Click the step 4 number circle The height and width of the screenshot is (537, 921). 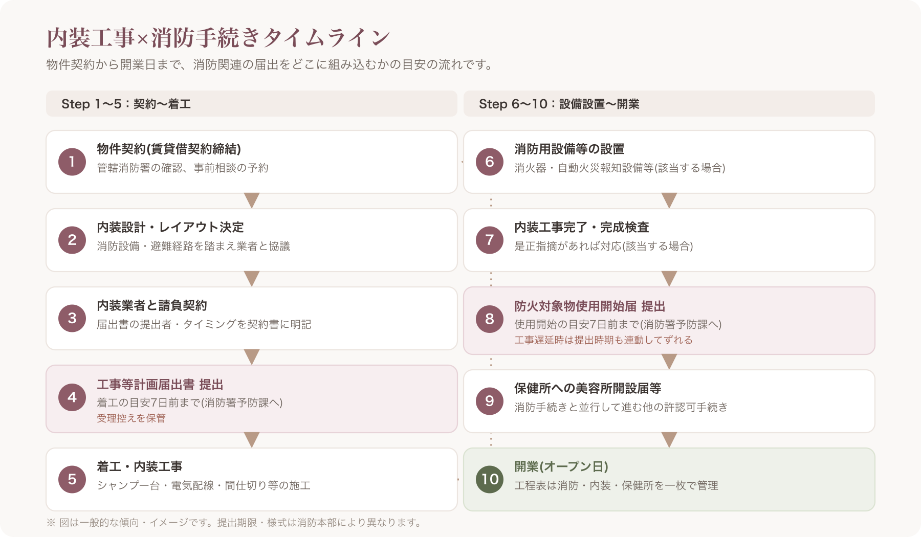coord(72,397)
